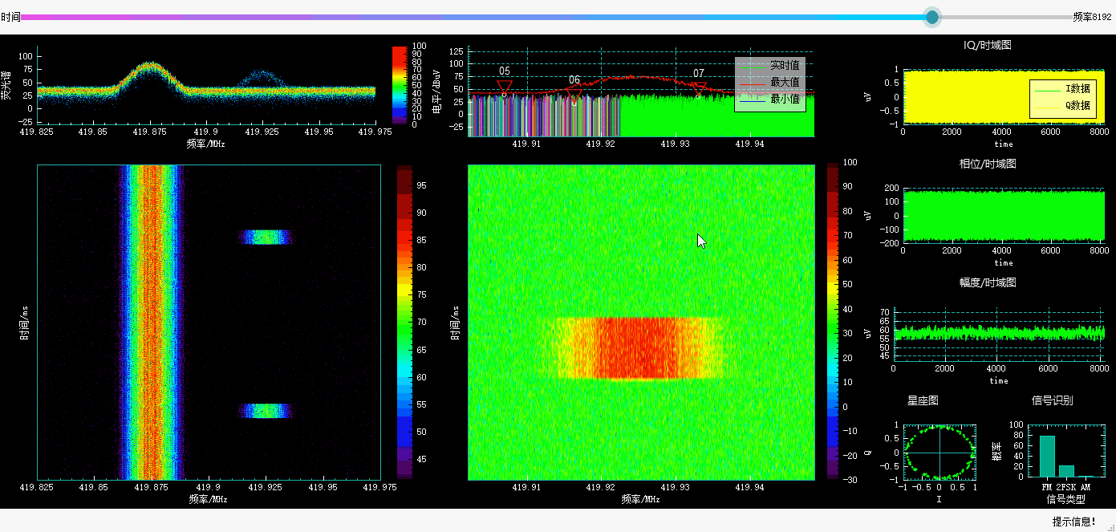Image resolution: width=1116 pixels, height=532 pixels.
Task: Click the 信号识别 chart title
Action: click(1052, 400)
